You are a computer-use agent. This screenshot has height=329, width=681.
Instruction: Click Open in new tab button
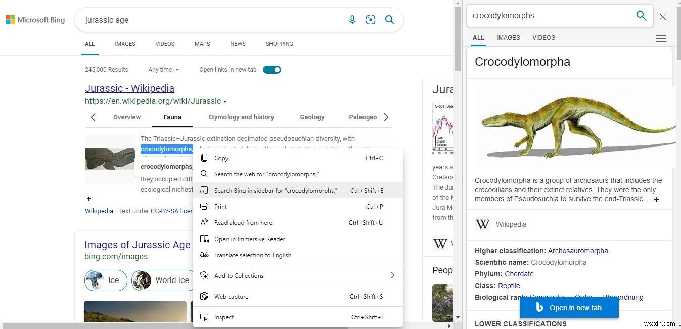[x=569, y=307]
